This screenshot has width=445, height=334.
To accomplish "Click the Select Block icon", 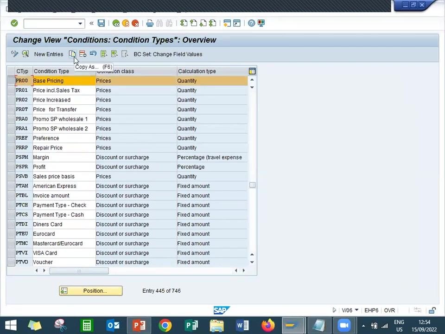I will pyautogui.click(x=114, y=54).
